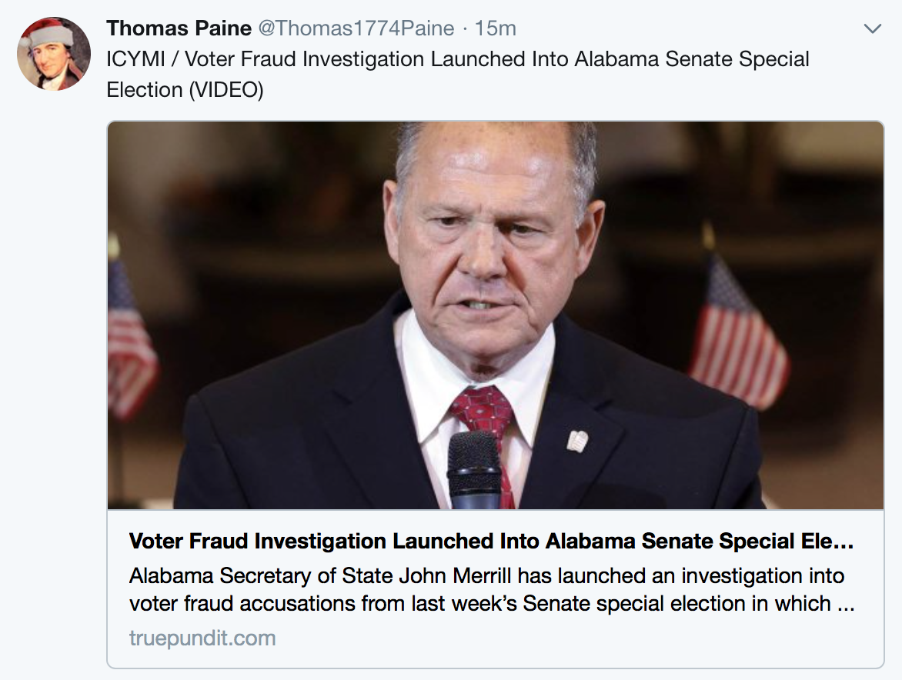Open Thomas Paine's profile avatar picture
Screen dimensions: 902x680
(54, 53)
